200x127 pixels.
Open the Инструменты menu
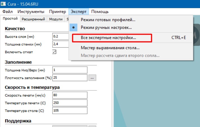point(31,11)
